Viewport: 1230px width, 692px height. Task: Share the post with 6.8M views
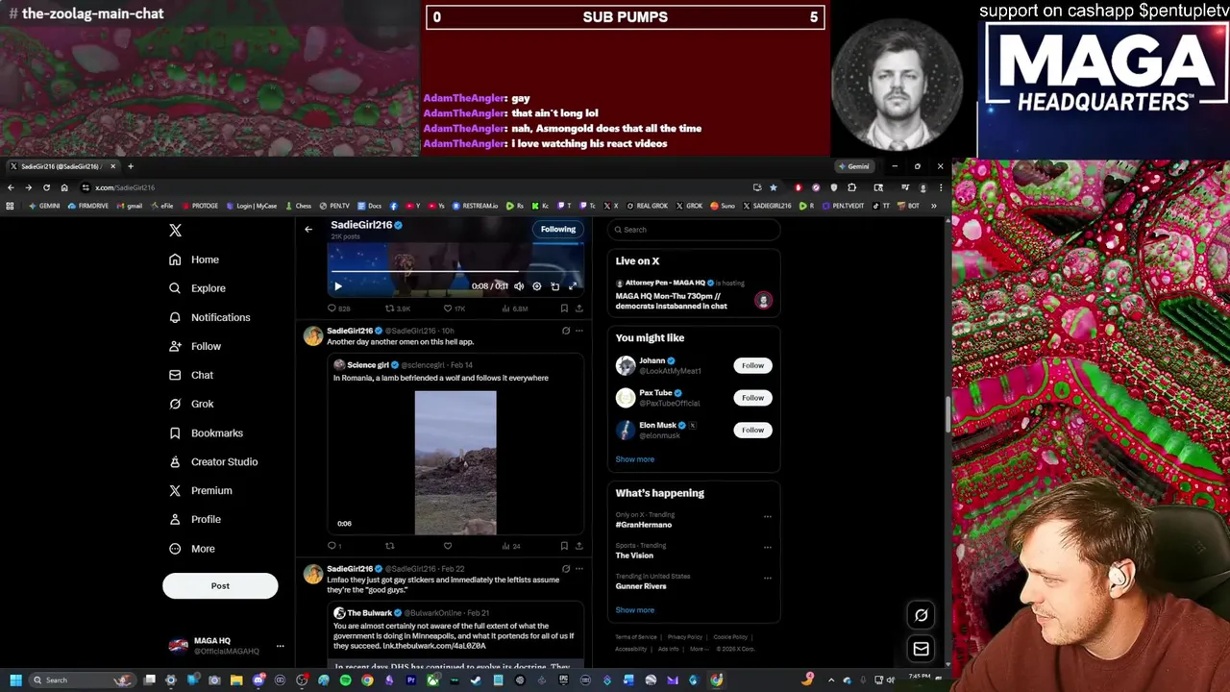[x=578, y=309]
